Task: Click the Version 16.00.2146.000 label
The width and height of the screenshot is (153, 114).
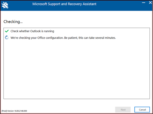Action: 18,111
